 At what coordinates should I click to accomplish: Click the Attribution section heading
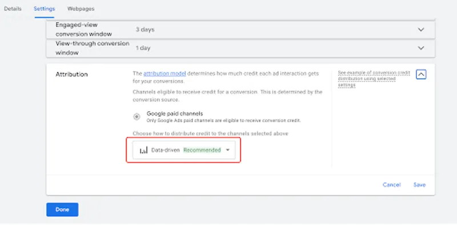(72, 75)
